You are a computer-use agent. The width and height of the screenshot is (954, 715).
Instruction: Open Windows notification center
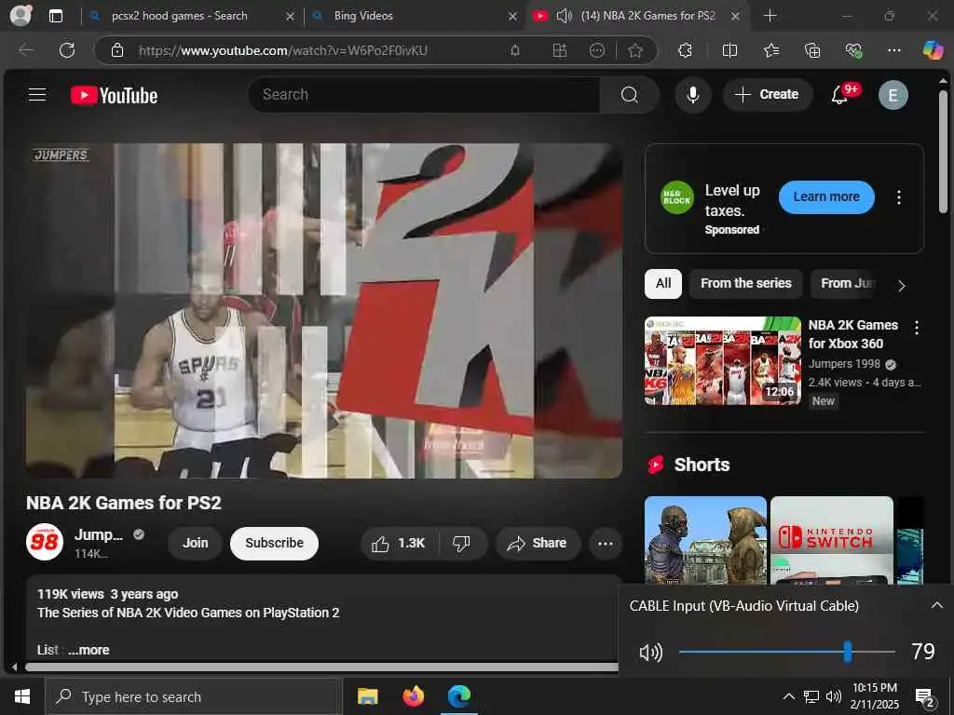[924, 697]
